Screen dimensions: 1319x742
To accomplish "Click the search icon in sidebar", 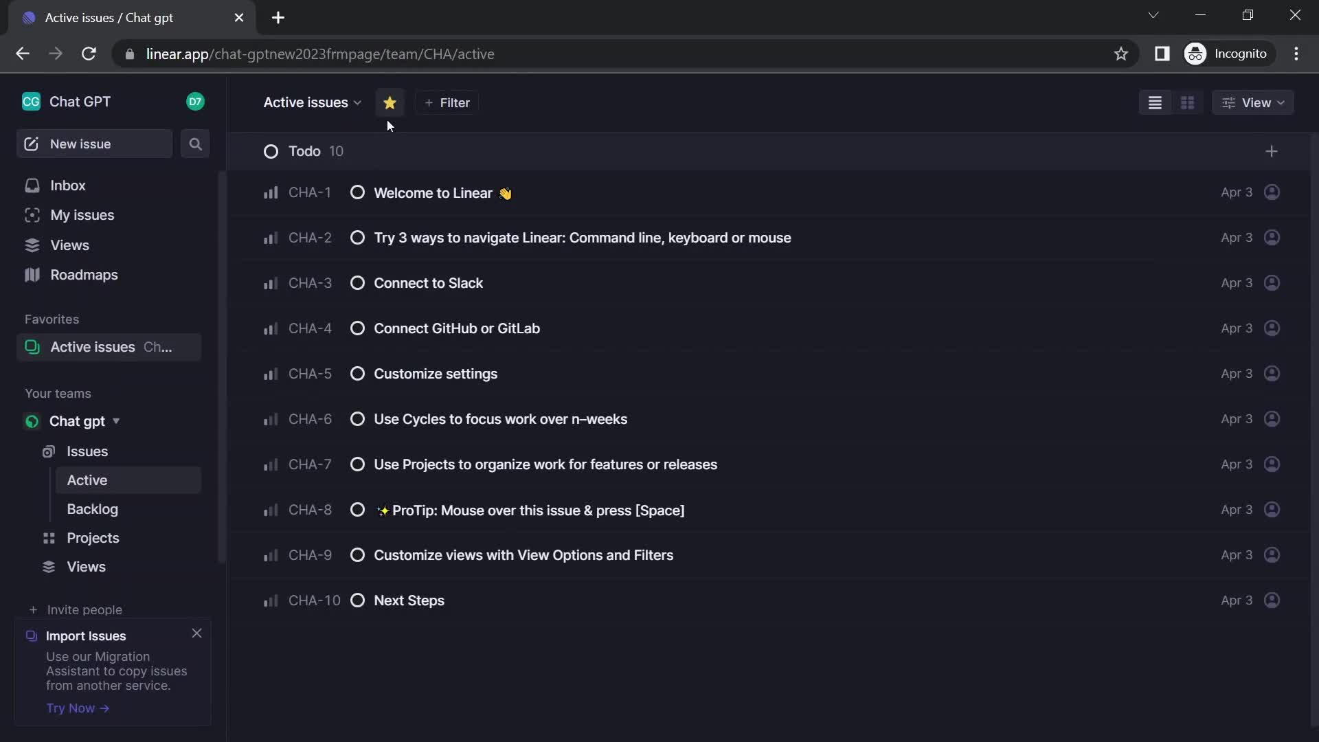I will [x=196, y=144].
